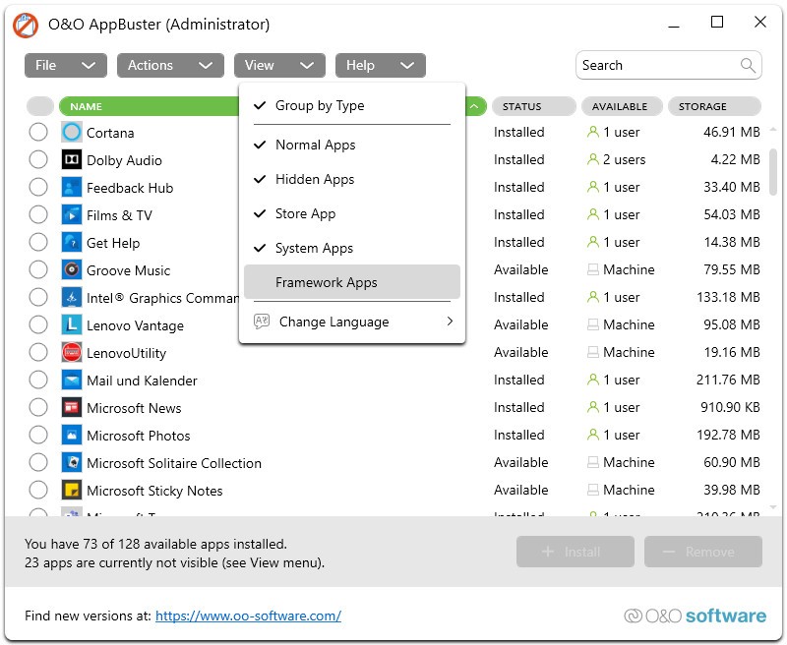Screen dimensions: 787x645
Task: Click the Microsoft Sticky Notes icon
Action: (72, 491)
